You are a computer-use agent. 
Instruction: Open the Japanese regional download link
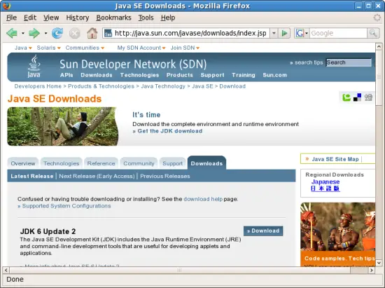(x=325, y=182)
